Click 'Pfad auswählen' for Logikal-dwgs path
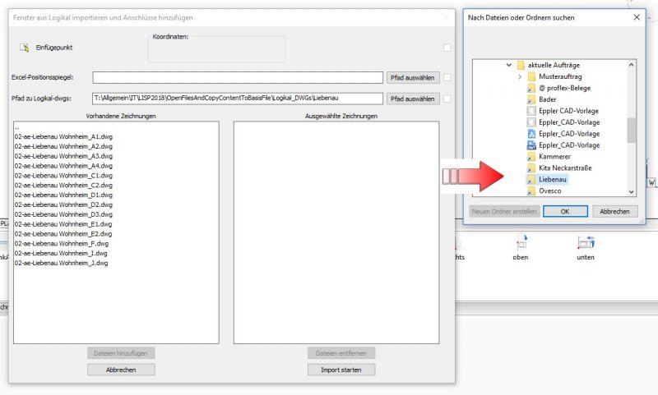 click(413, 99)
